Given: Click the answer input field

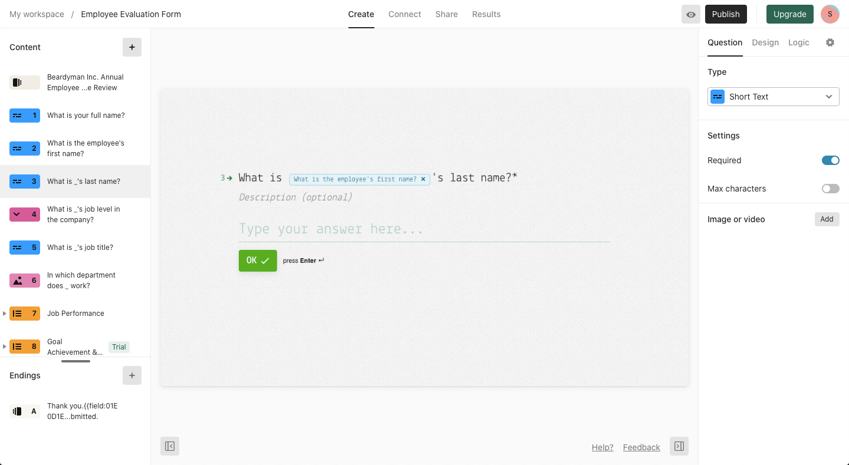Looking at the screenshot, I should click(x=424, y=229).
